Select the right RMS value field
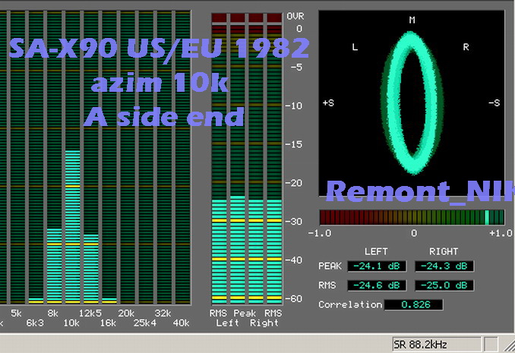 coord(444,285)
